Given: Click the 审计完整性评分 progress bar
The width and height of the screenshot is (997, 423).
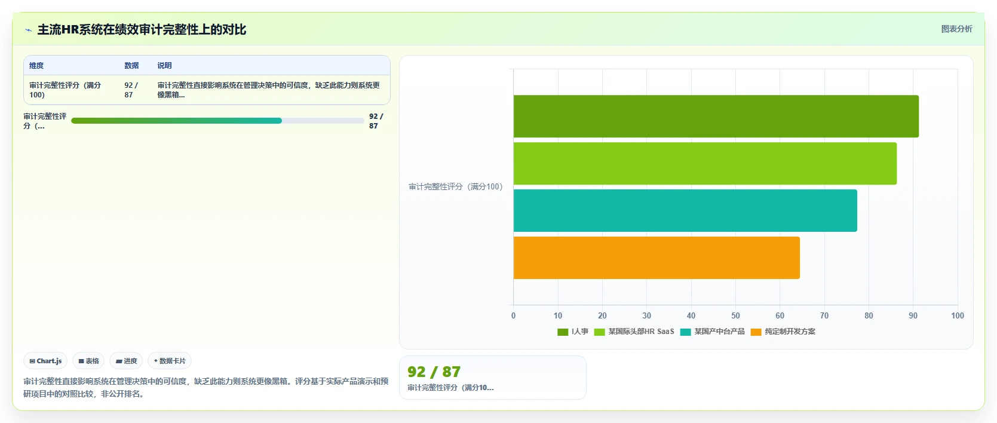Looking at the screenshot, I should 217,121.
